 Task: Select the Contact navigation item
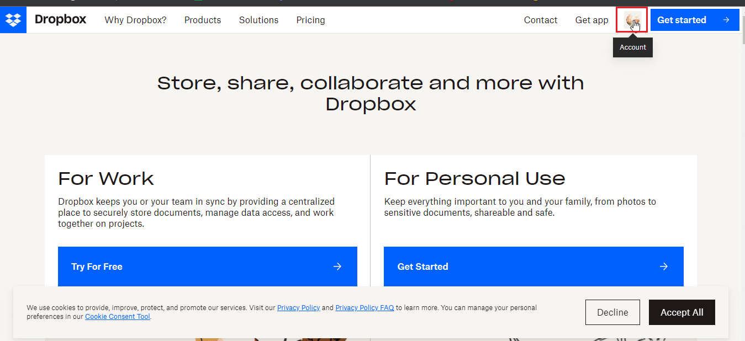541,20
